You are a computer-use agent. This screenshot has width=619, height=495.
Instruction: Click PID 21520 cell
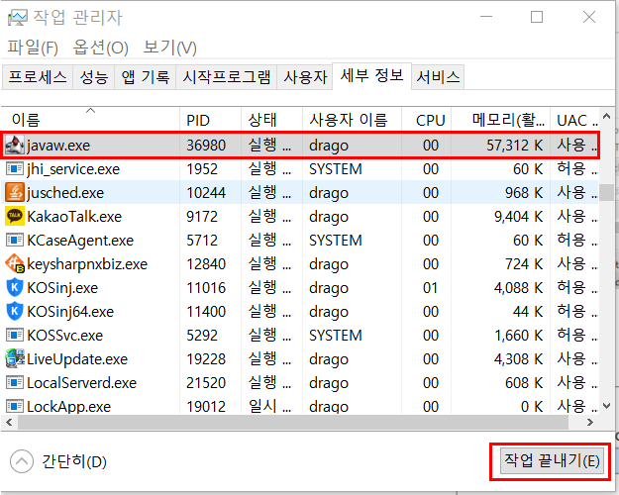tap(206, 382)
